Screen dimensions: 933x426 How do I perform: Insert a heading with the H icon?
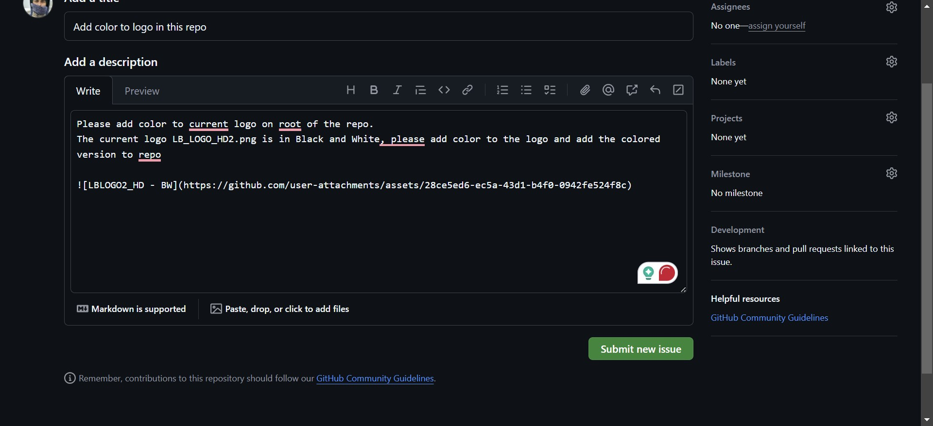click(350, 90)
